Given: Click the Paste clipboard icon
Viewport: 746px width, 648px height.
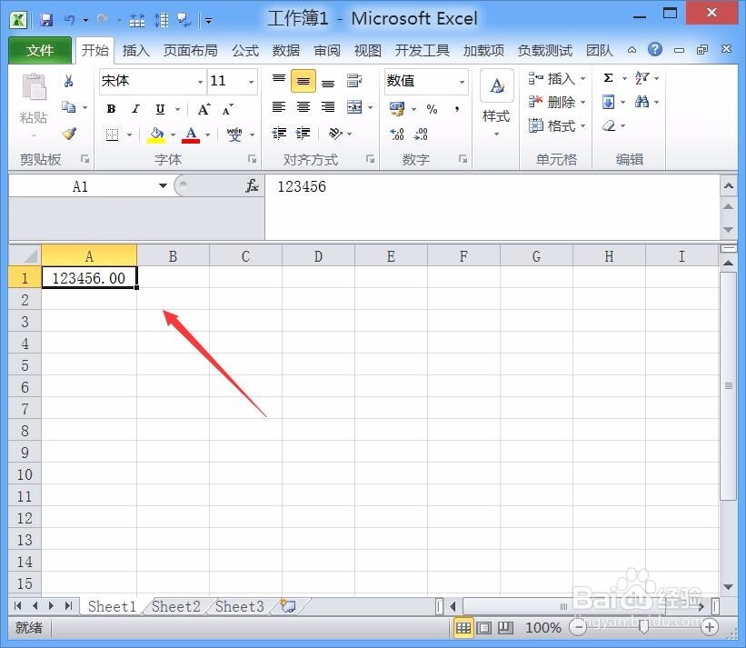Looking at the screenshot, I should tap(35, 87).
